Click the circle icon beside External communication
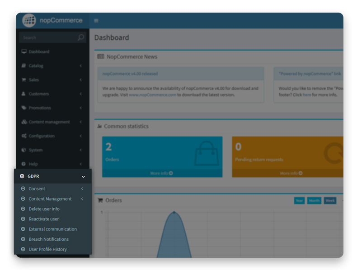357x270 pixels. coord(23,229)
